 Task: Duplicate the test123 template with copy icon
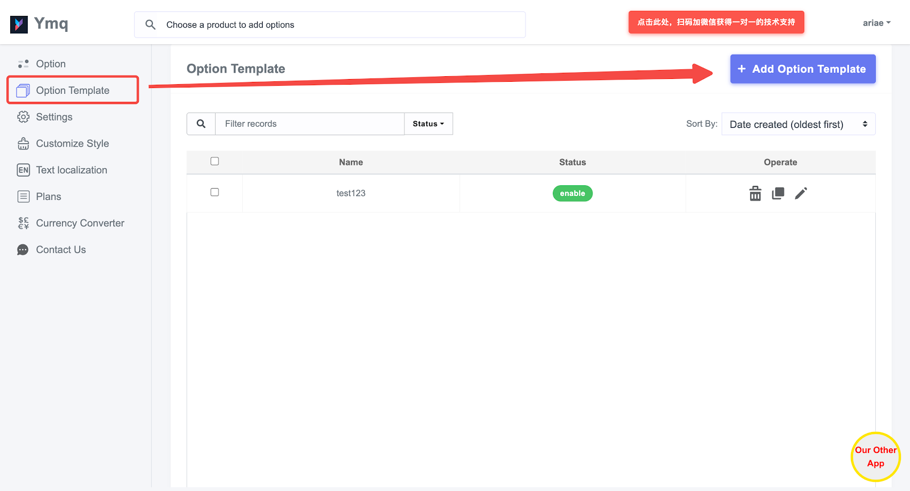pyautogui.click(x=778, y=194)
